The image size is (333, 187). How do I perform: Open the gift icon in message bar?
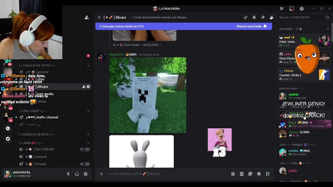(x=233, y=174)
